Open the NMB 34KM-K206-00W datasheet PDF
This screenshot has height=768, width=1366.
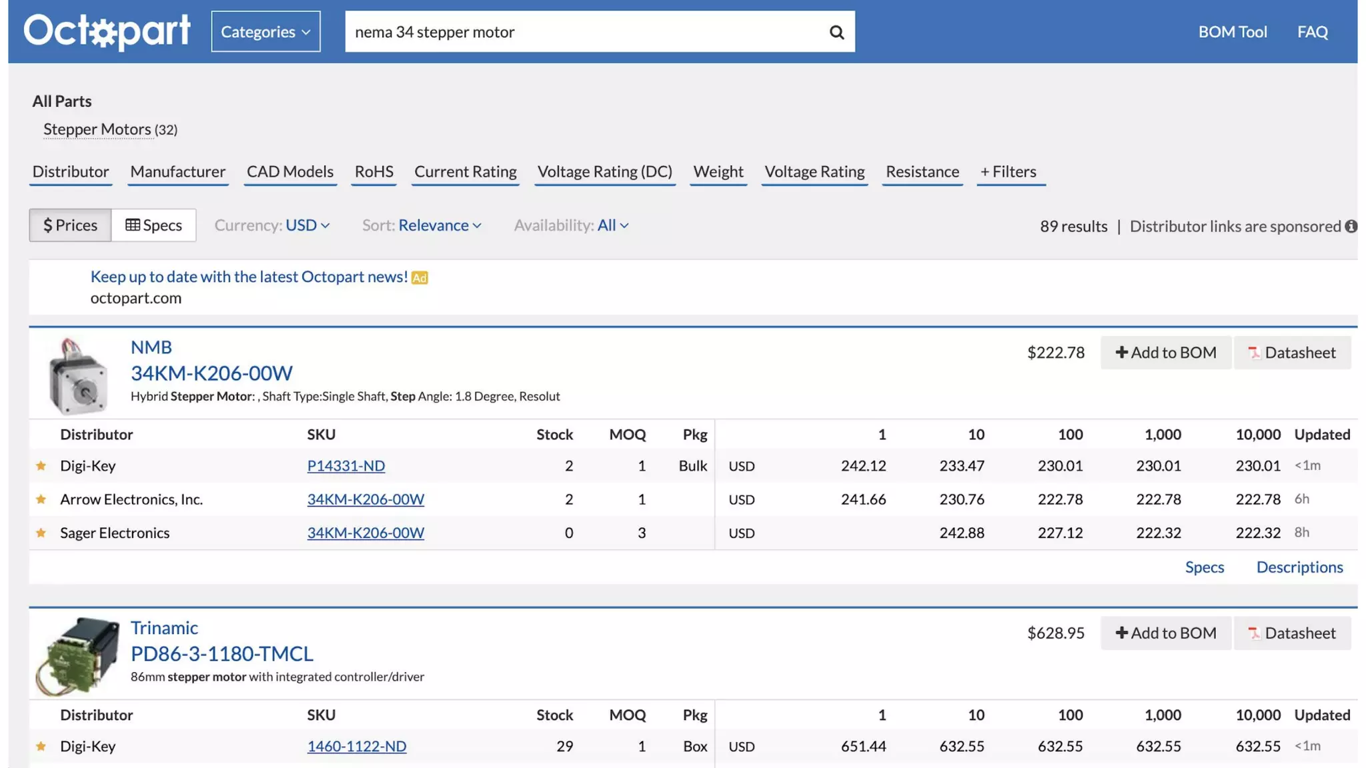(1291, 352)
